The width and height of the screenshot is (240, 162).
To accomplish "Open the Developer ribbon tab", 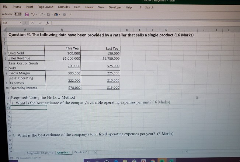I will 115,7.
